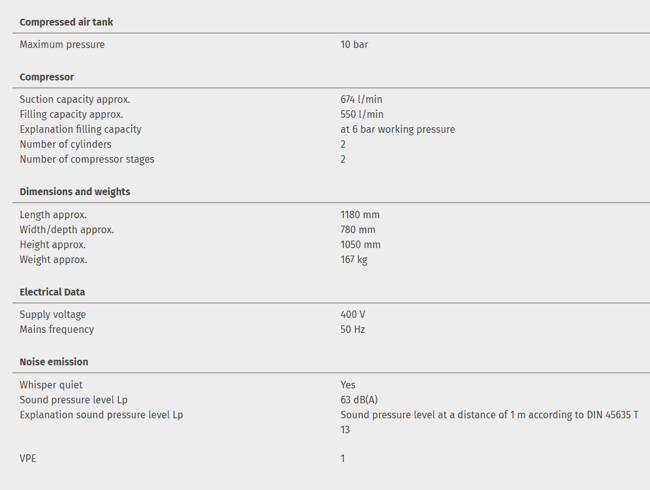Click the 10 bar pressure value

(x=354, y=44)
